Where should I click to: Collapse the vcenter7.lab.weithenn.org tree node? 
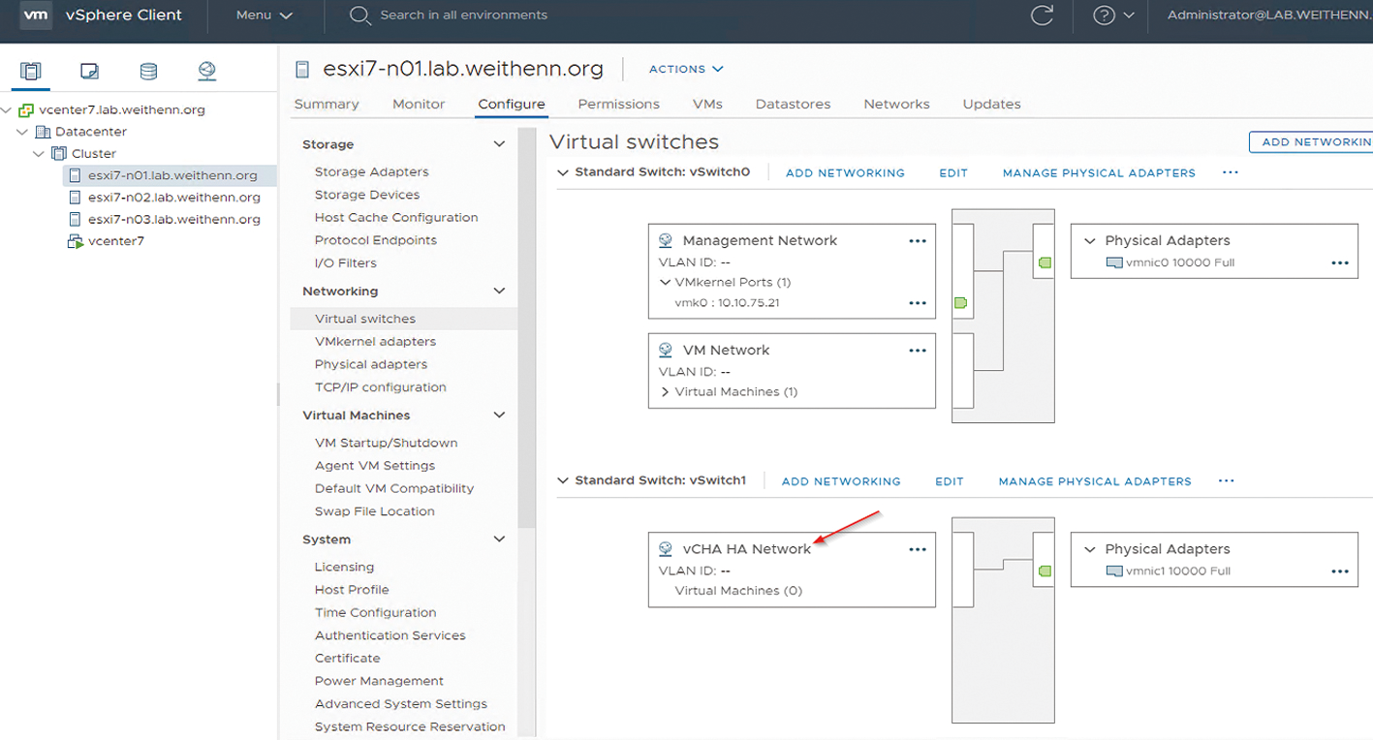8,110
